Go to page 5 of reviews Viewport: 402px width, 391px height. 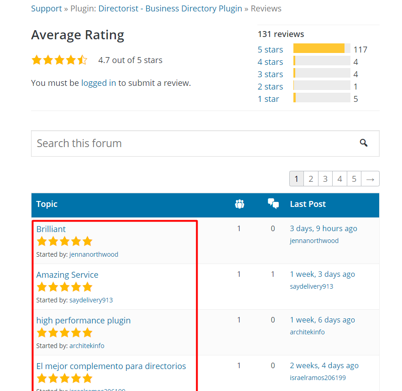pyautogui.click(x=354, y=179)
